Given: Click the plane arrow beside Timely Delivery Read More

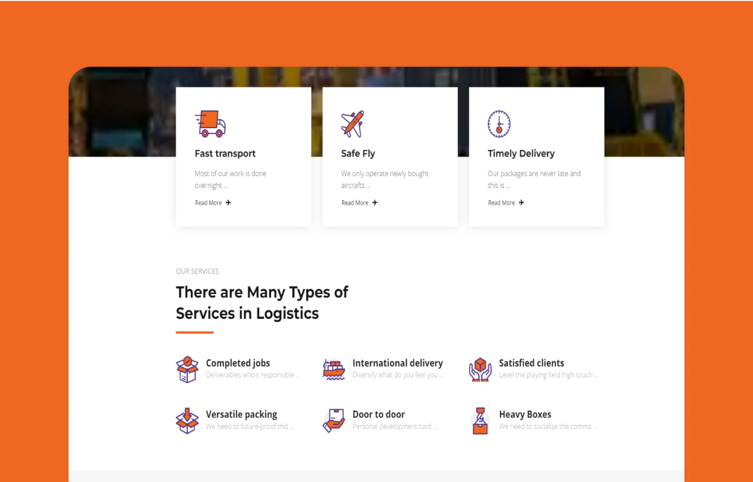Looking at the screenshot, I should click(521, 202).
